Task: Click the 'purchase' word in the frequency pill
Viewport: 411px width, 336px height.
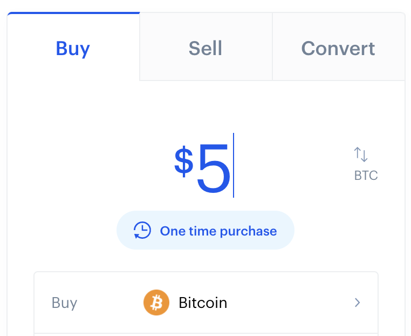Action: point(248,232)
